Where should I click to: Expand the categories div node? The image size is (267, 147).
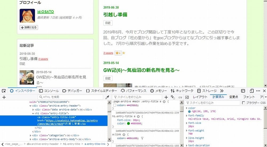(30, 136)
